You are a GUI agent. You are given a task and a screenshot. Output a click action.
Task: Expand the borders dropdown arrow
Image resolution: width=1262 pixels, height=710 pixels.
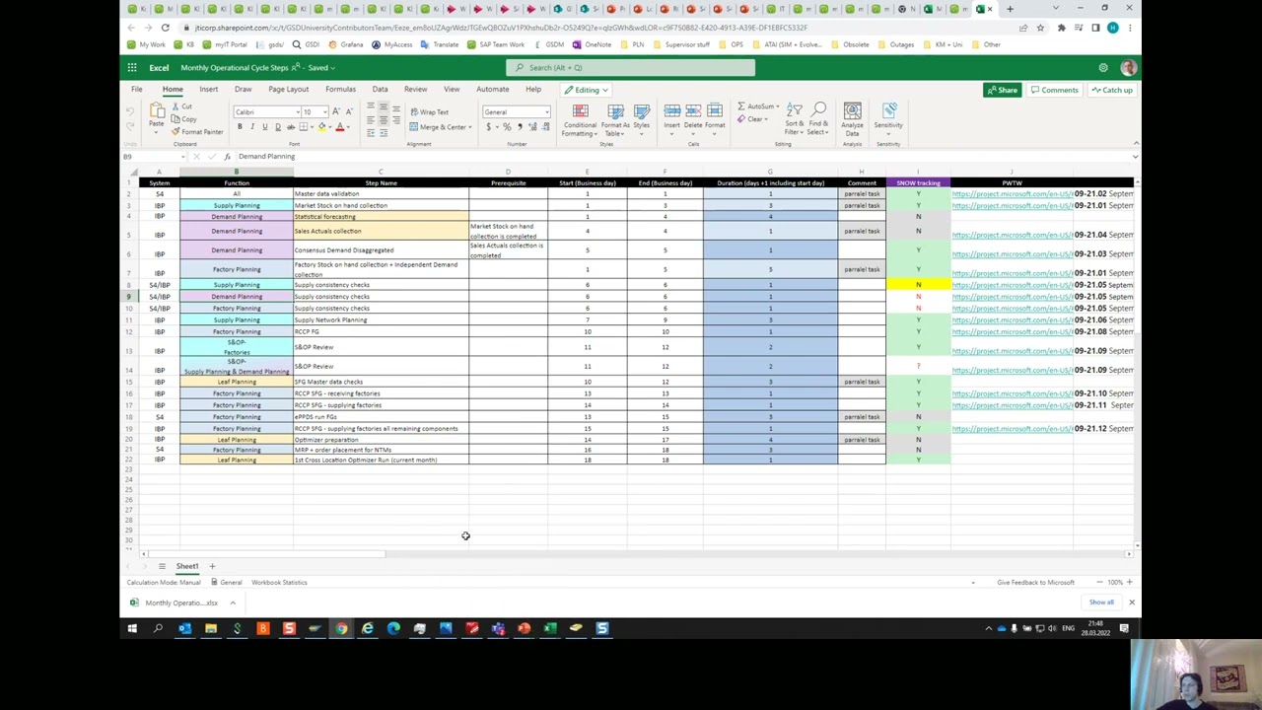point(312,127)
